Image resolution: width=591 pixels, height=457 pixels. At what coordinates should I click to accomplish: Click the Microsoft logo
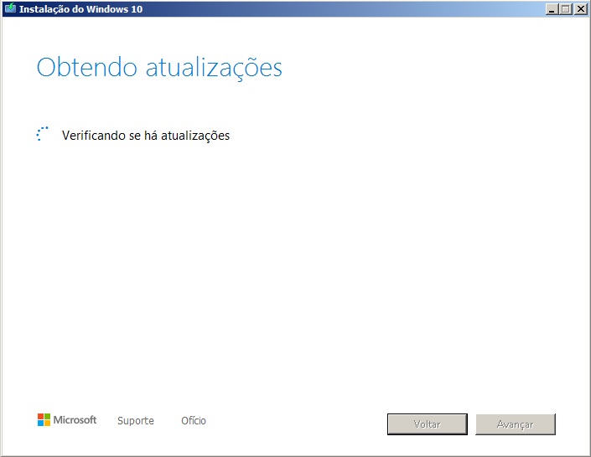[67, 419]
